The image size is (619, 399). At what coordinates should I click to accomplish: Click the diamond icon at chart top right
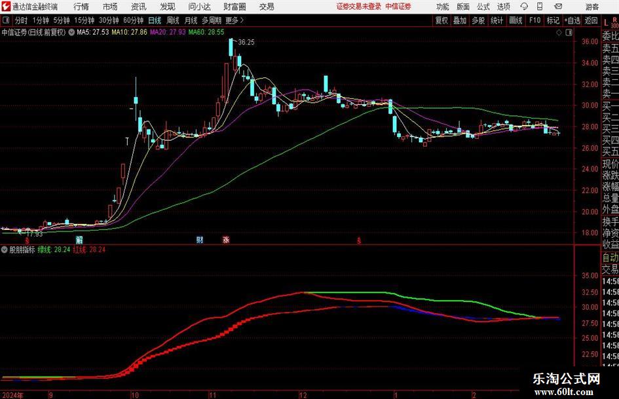click(x=559, y=33)
